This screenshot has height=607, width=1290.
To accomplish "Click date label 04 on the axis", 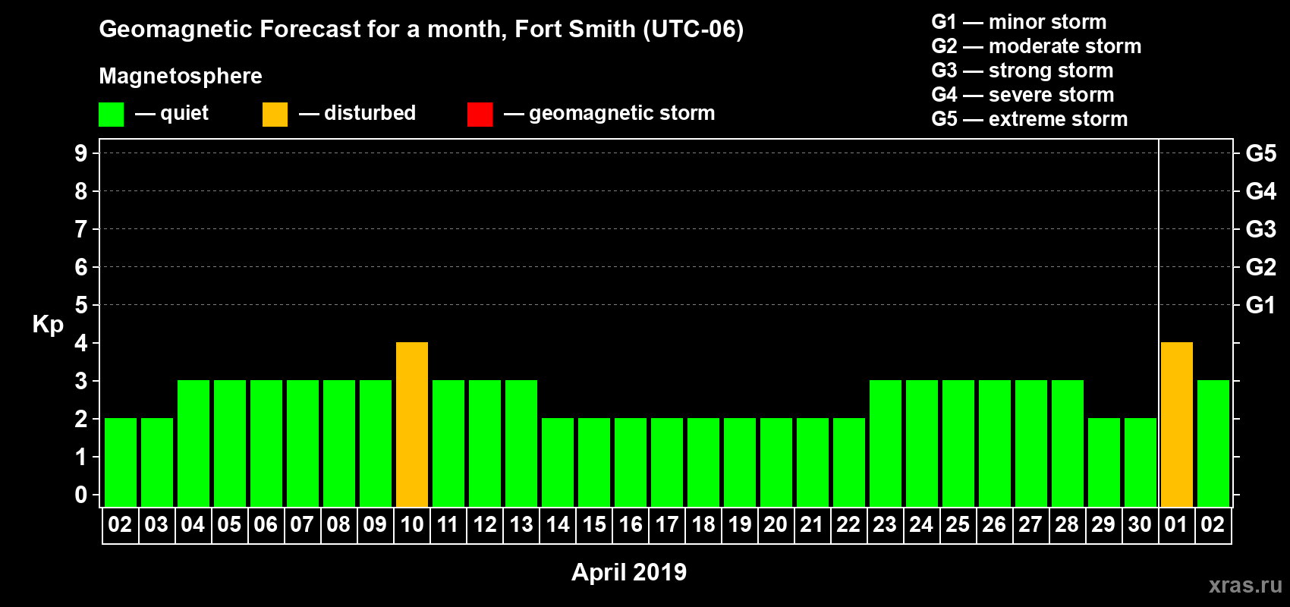I will (193, 524).
